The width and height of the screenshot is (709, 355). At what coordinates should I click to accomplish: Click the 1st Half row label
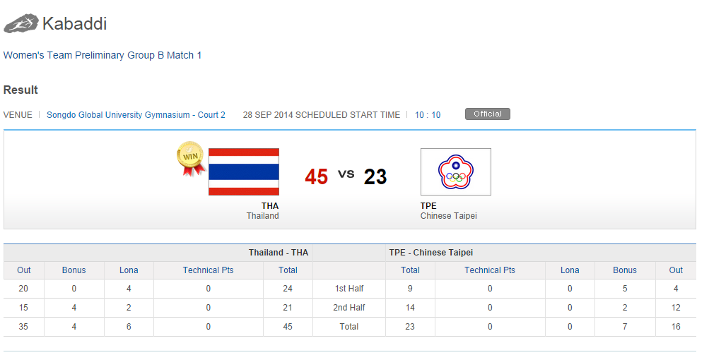[x=348, y=289]
